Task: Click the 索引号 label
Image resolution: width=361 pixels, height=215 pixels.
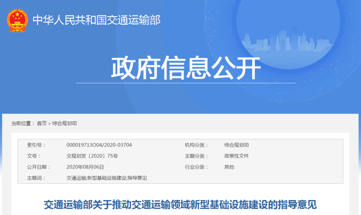Action: click(x=36, y=145)
